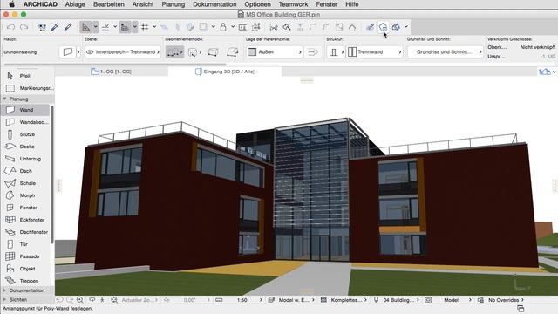
Task: Pick the Unterzug beam tool
Action: (25, 159)
